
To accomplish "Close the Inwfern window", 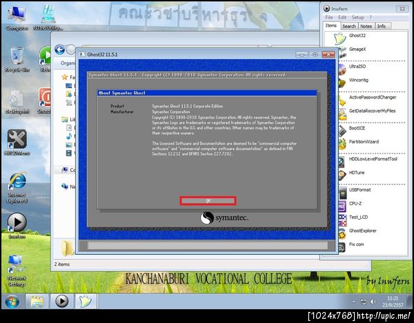I will coord(402,9).
